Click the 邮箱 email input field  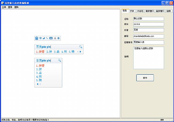click(x=149, y=36)
